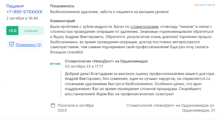The image size is (221, 122).
Task: Click the Безболезненное удаление liked text
Action: point(109,12)
